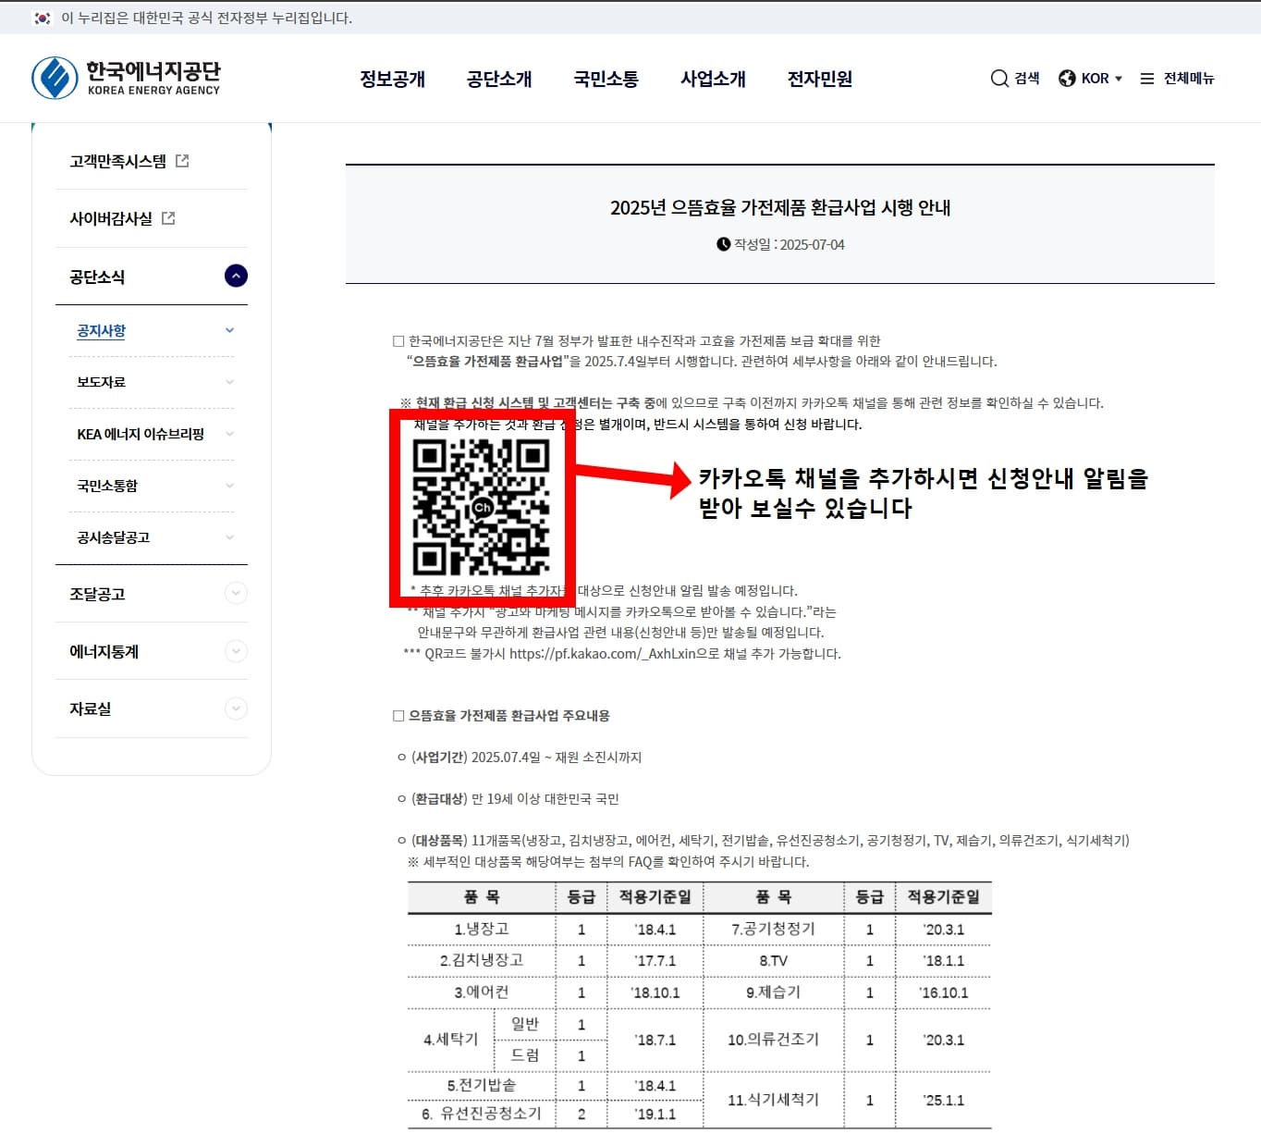Select KEA 에너지 이슈브리핑 in sidebar
Screen dimensions: 1261x1146
pyautogui.click(x=141, y=434)
